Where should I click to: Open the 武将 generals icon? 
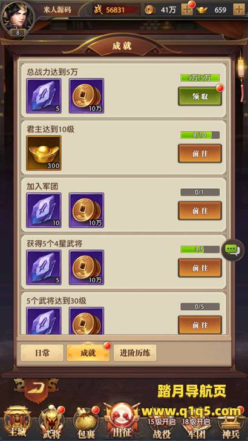click(x=51, y=423)
